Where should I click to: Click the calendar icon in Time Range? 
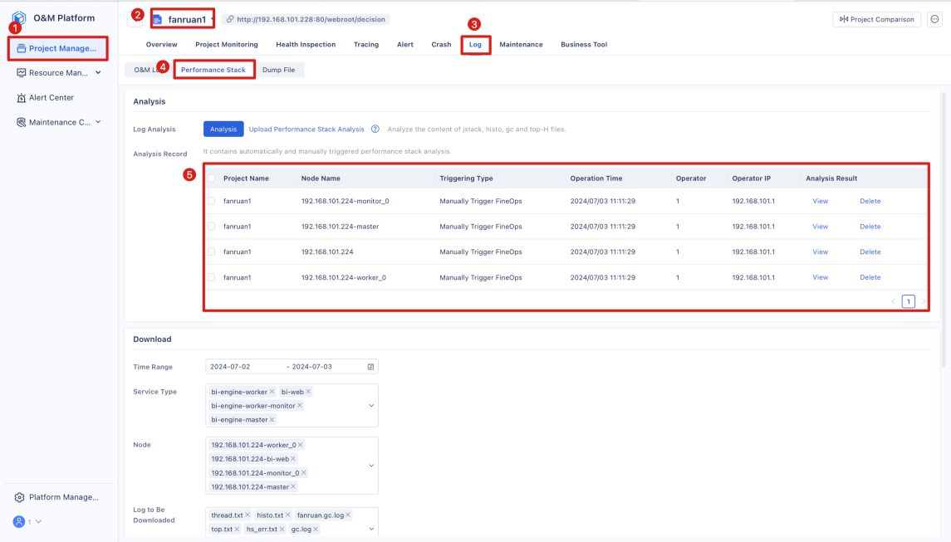coord(370,367)
